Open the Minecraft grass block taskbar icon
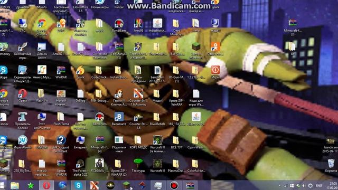The width and height of the screenshot is (338, 190). tap(126, 185)
